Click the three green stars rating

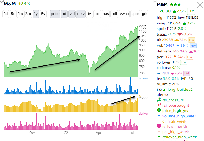pos(175,5)
